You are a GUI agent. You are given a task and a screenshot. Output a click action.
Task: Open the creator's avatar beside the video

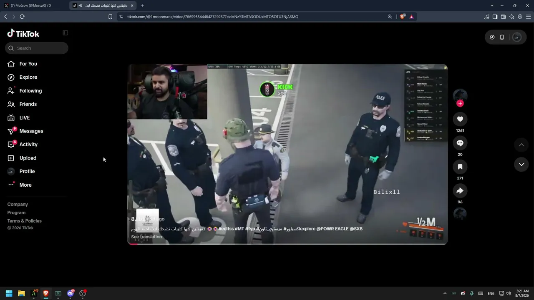click(460, 95)
